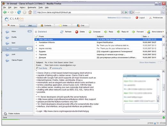Viewport: 168px width, 127px height.
Task: Open the History menu
Action: (x=22, y=7)
